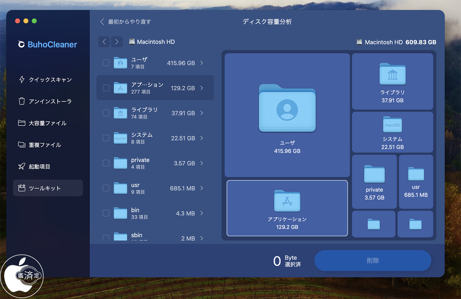Screen dimensions: 461x299
Task: Click the Duplicate Files icon
Action: click(22, 145)
